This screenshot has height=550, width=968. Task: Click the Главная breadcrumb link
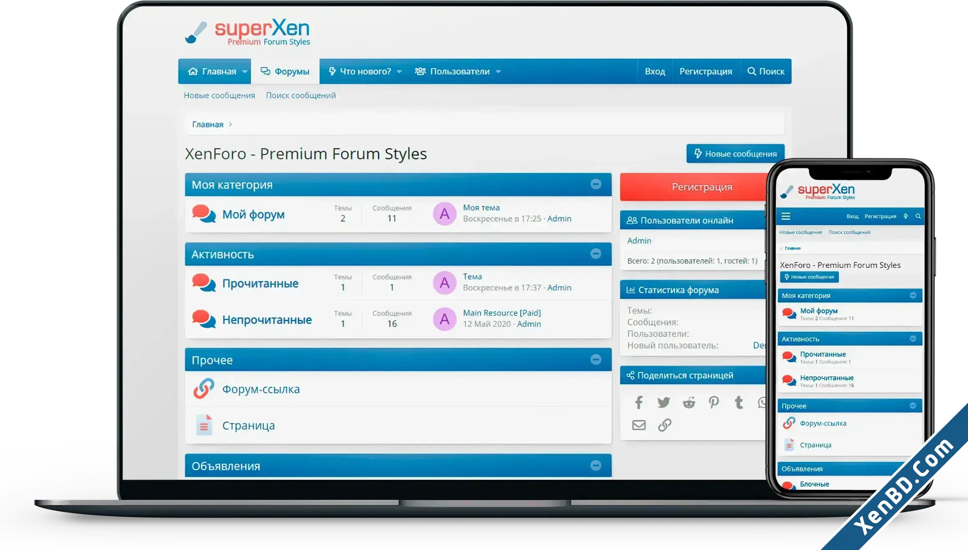(208, 124)
